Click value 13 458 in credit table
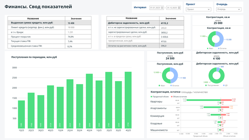The height and width of the screenshot is (140, 249). [x=71, y=23]
